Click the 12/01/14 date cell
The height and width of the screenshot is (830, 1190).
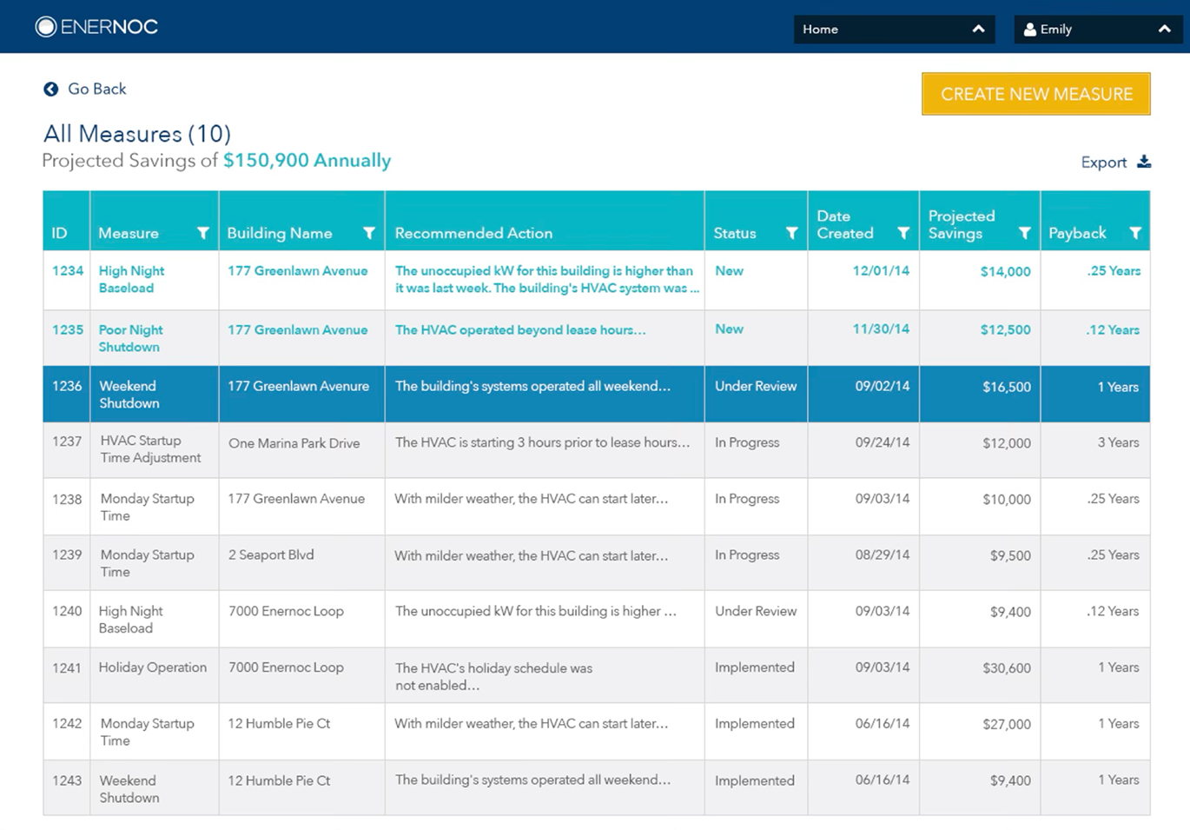881,270
